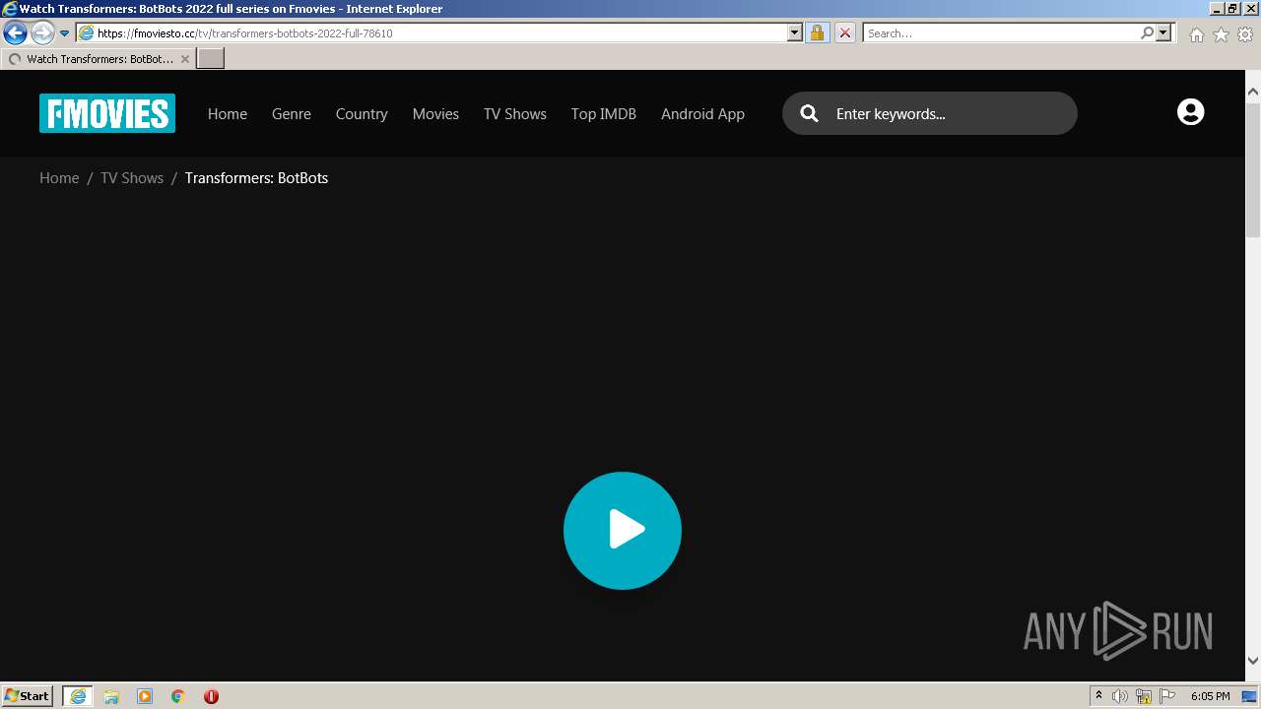This screenshot has height=709, width=1261.
Task: Open the network tray icon
Action: tap(1144, 696)
